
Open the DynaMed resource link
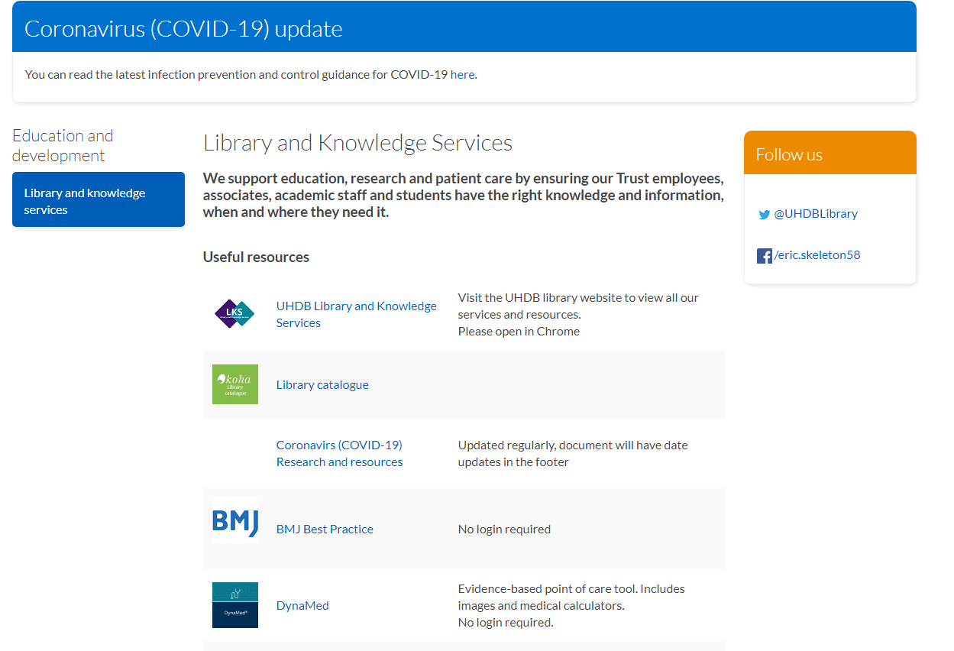tap(302, 605)
